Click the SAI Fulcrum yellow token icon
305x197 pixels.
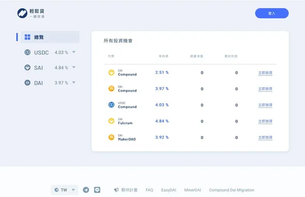click(x=111, y=121)
